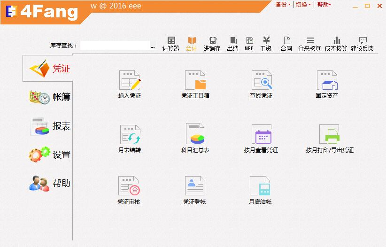The image size is (386, 247).
Task: Run 月底结帐 month-end closing
Action: tap(260, 190)
